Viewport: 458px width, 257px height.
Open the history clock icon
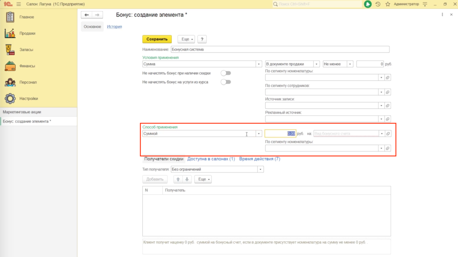tap(378, 4)
